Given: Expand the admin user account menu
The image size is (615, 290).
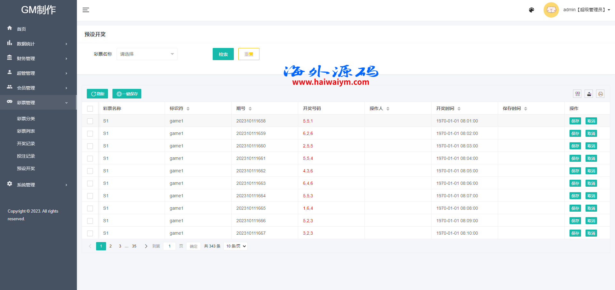Looking at the screenshot, I should 586,10.
